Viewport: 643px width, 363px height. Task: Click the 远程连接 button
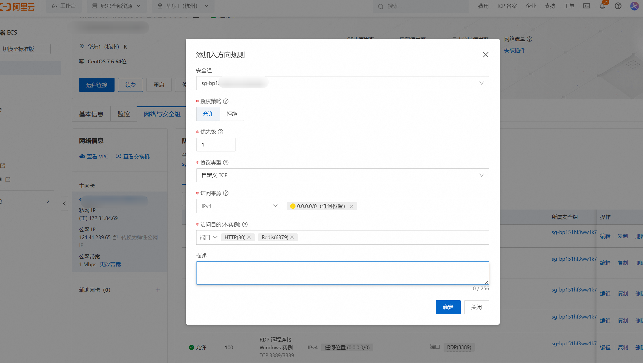(x=97, y=85)
